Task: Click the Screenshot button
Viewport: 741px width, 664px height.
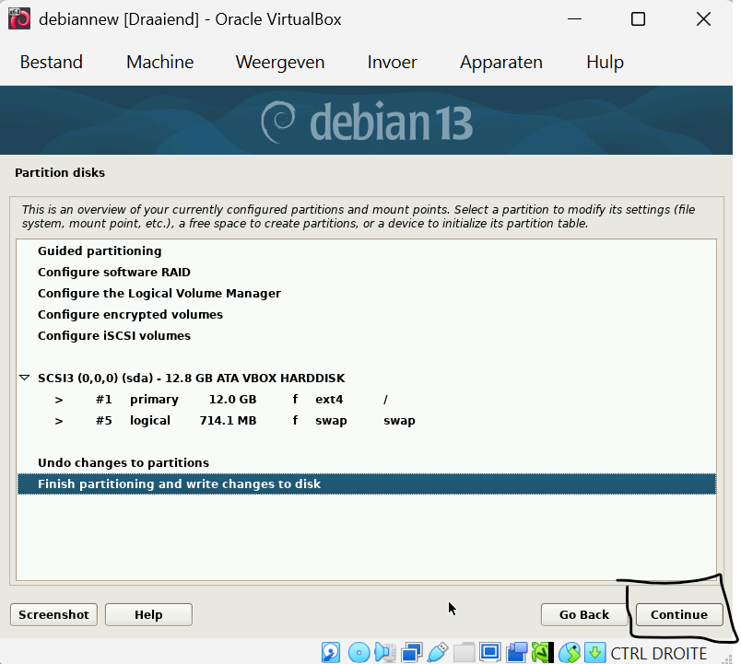Action: click(x=53, y=614)
